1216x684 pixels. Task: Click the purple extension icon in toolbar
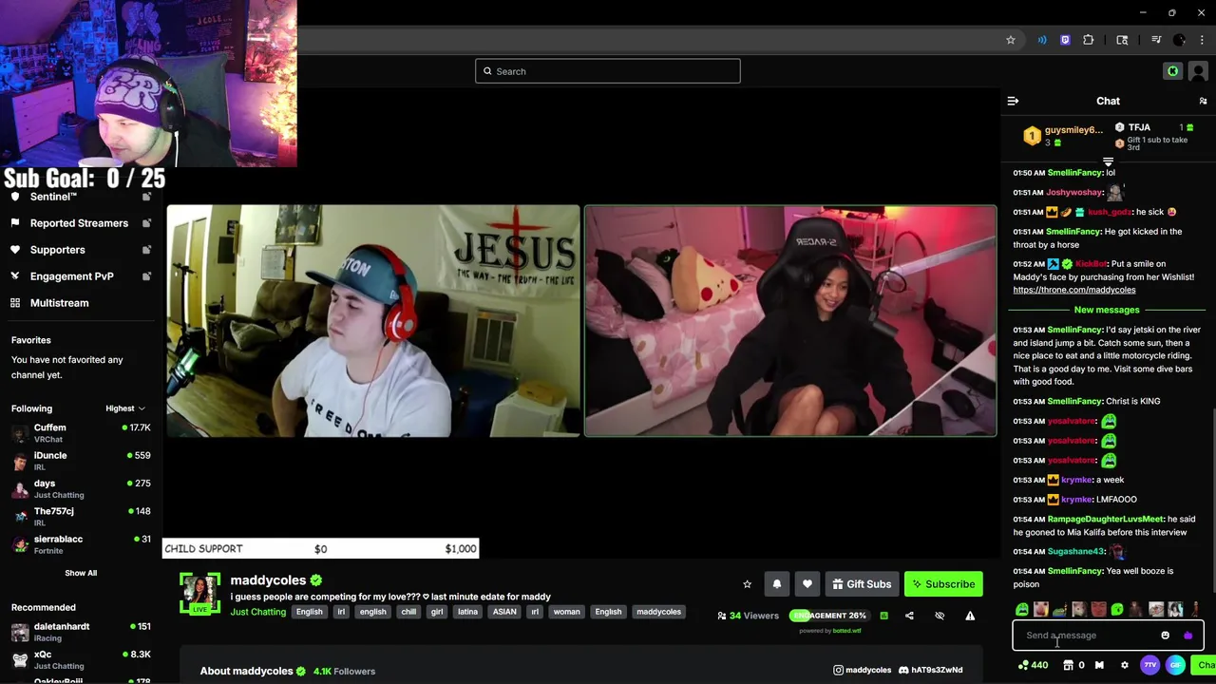coord(1065,40)
